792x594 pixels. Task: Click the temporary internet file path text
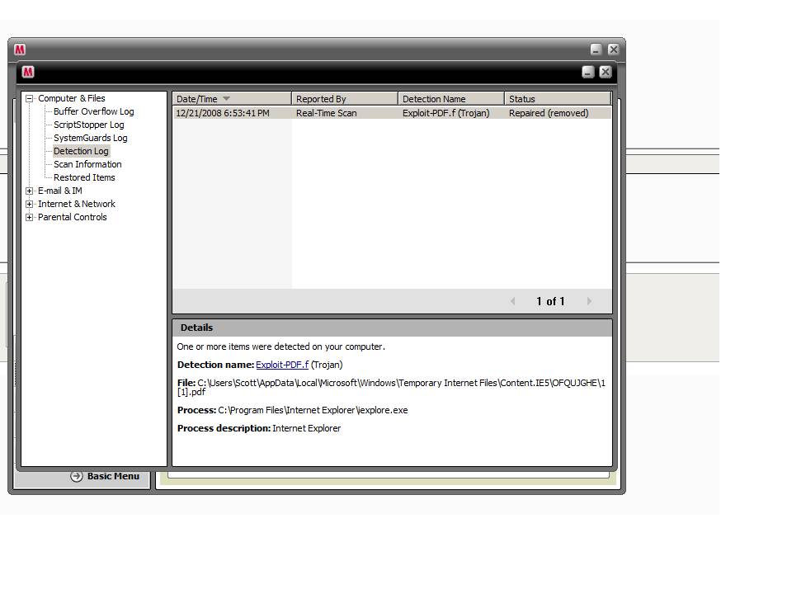point(391,388)
